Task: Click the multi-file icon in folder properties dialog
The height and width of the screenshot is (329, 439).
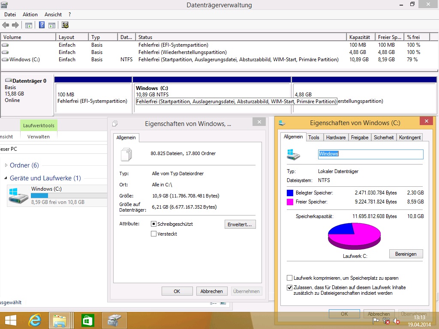Action: point(126,154)
